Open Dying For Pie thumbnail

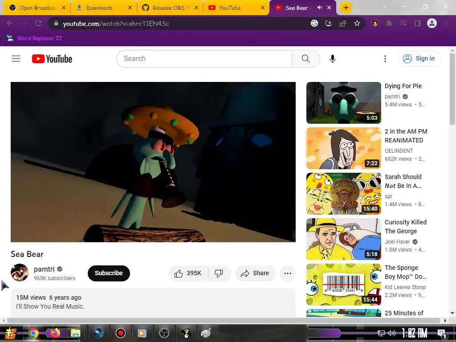[343, 103]
